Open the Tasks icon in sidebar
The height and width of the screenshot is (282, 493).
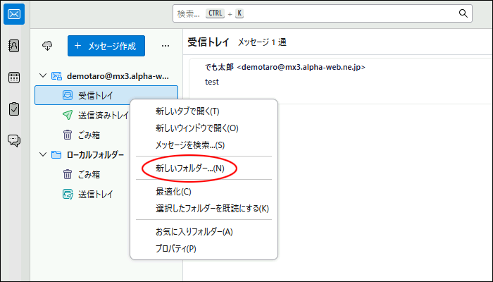14,109
